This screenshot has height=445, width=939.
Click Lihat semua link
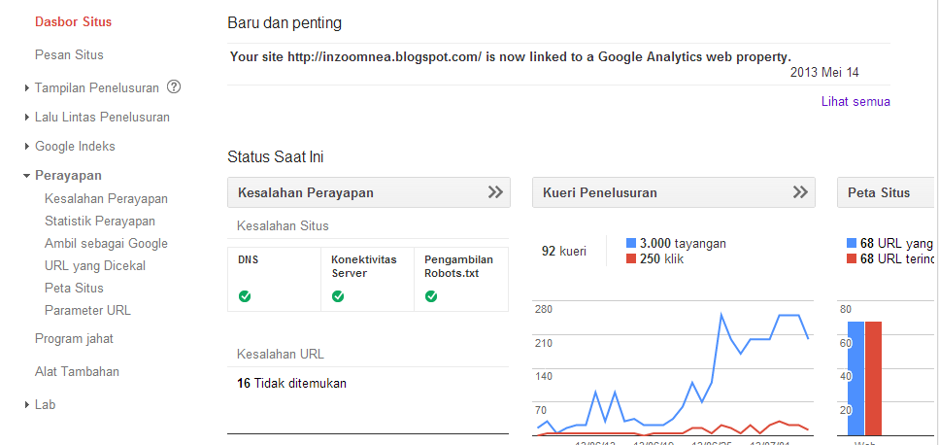tap(855, 101)
